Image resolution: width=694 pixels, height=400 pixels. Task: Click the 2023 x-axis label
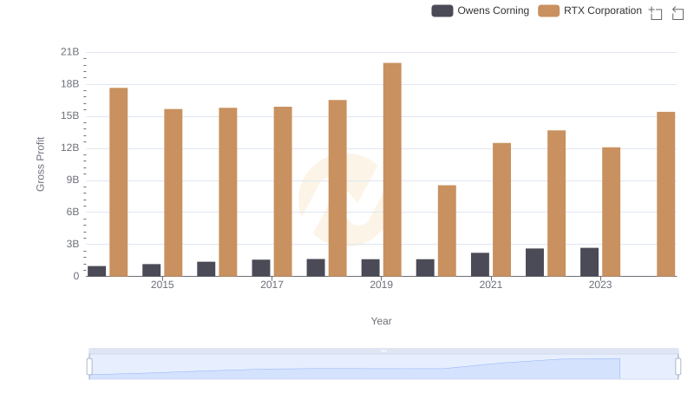(x=600, y=285)
